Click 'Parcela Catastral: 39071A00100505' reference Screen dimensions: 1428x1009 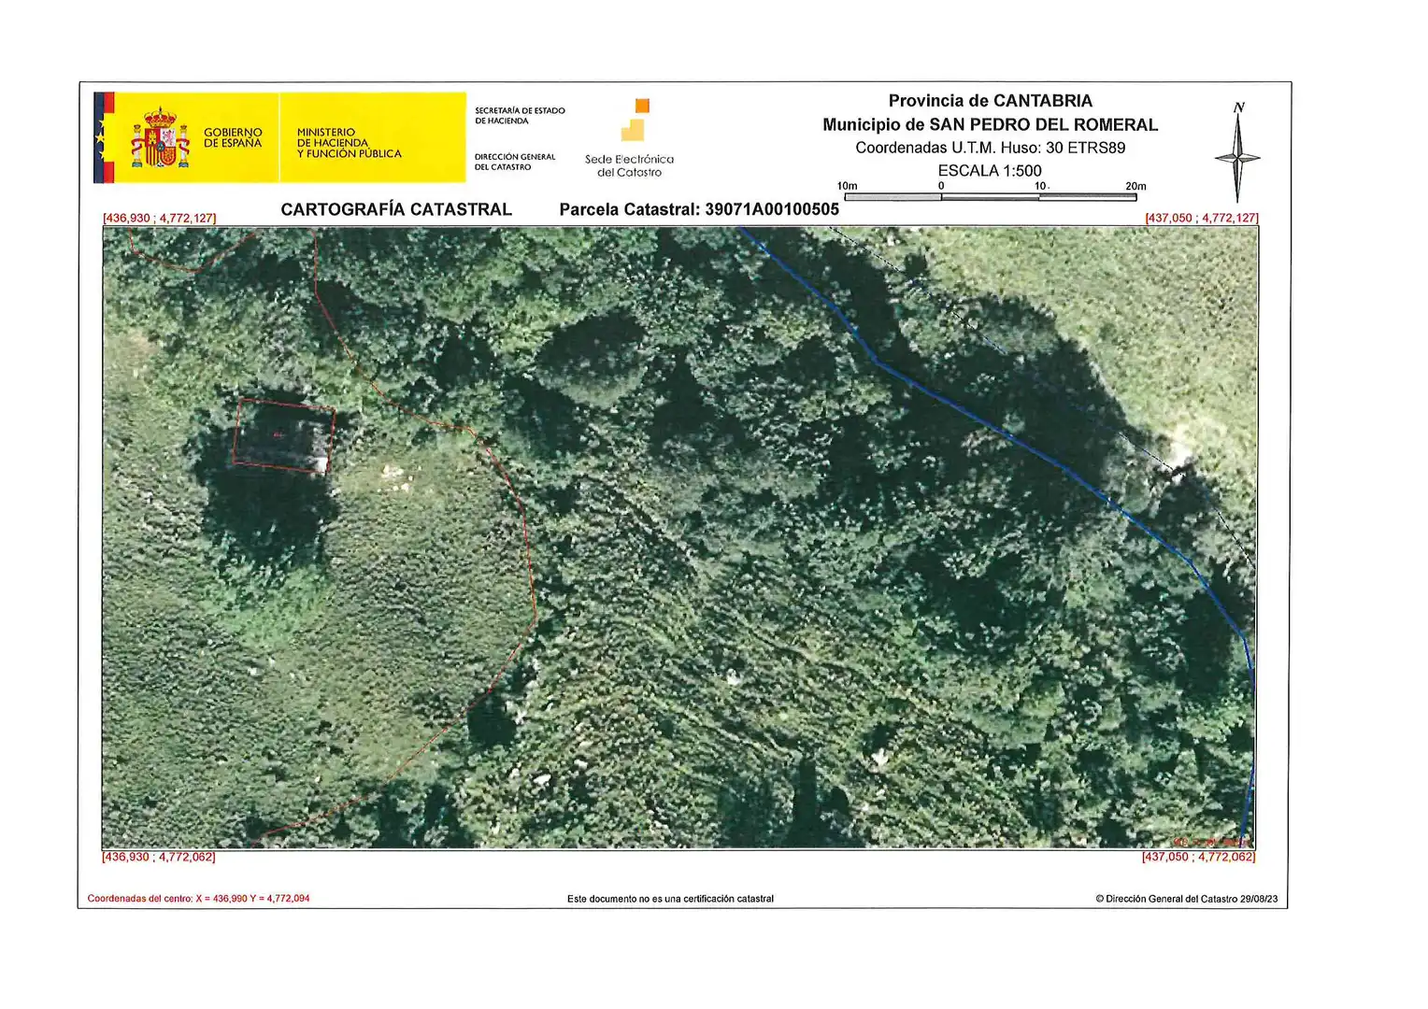[699, 209]
